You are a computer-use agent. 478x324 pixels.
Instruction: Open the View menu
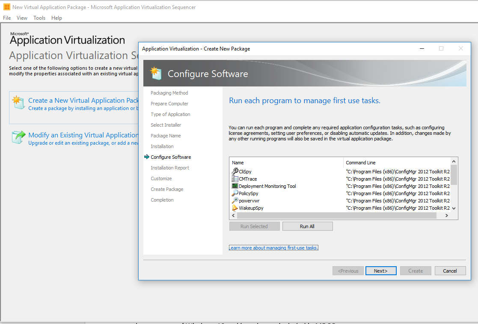pos(22,18)
